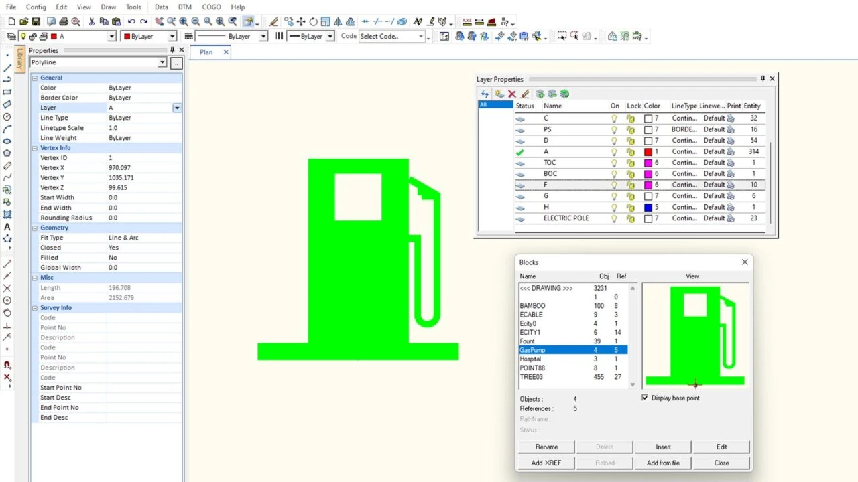Click the red color swatch for layer A
The width and height of the screenshot is (858, 482).
[x=648, y=152]
